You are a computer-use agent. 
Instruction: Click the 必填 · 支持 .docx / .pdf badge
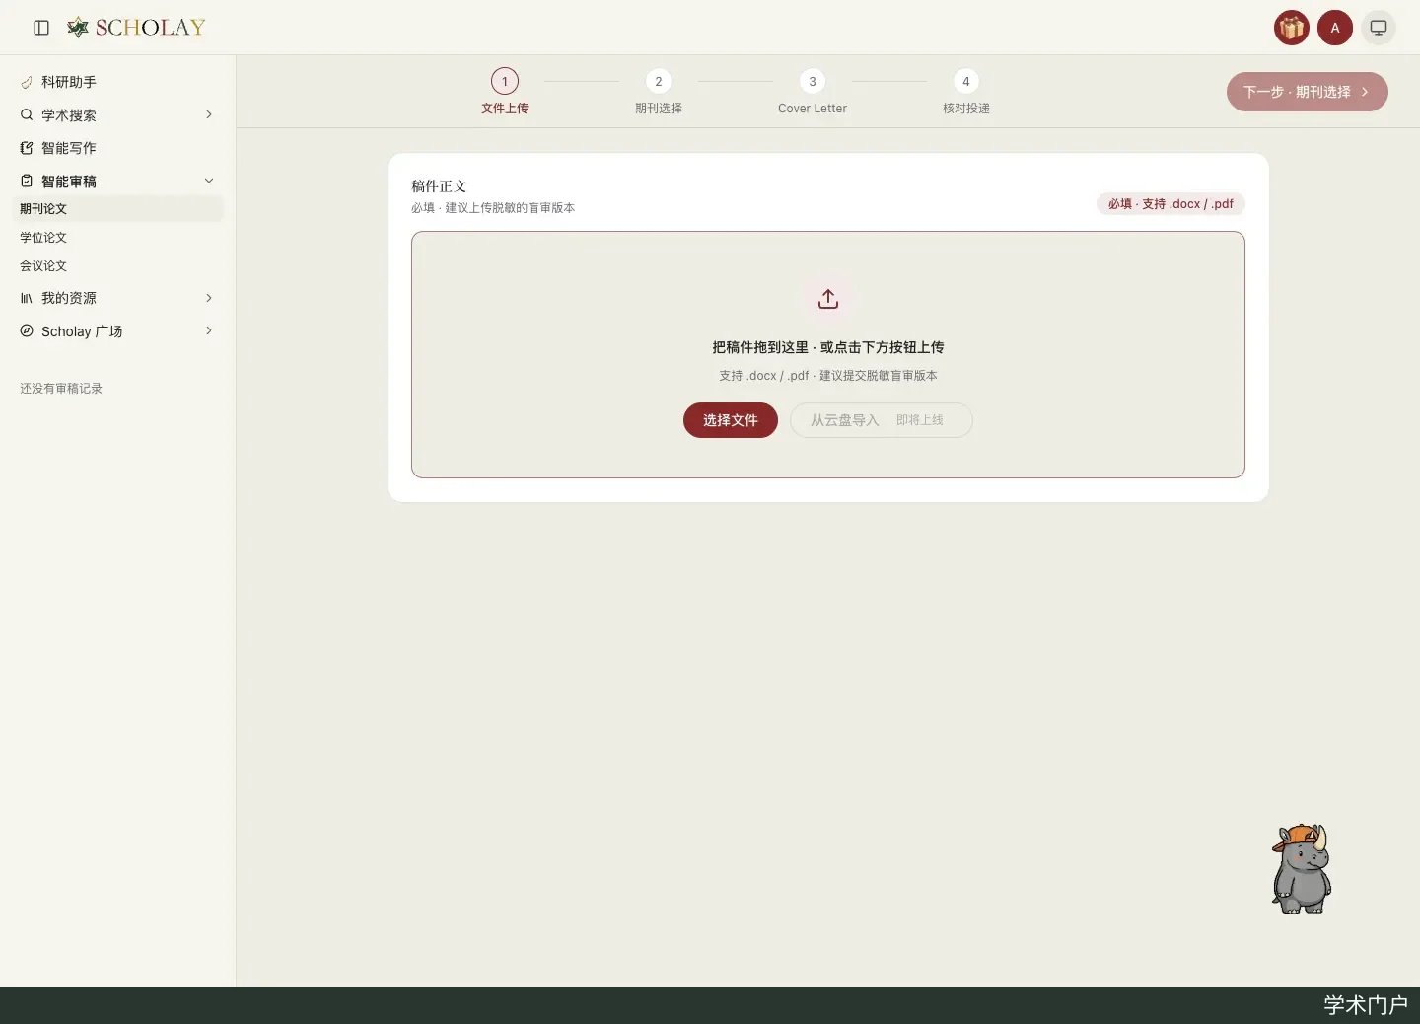(x=1171, y=204)
